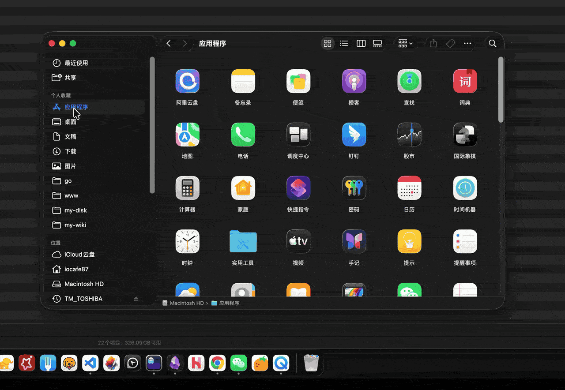Open the my-disk folder in the sidebar
This screenshot has height=390, width=565.
(96, 210)
